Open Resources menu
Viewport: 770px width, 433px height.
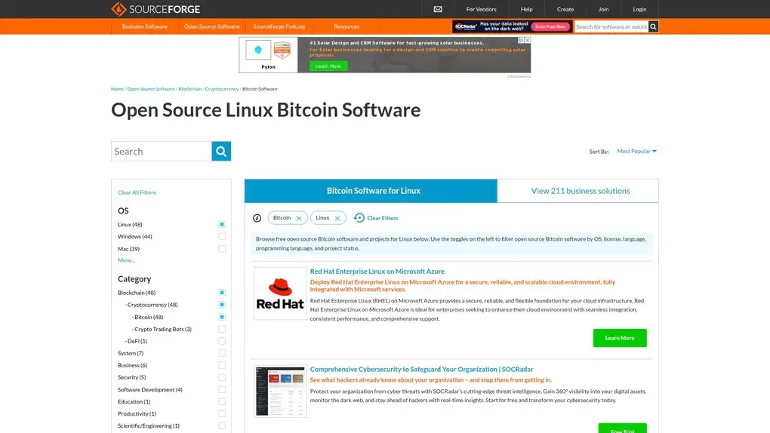click(x=346, y=26)
